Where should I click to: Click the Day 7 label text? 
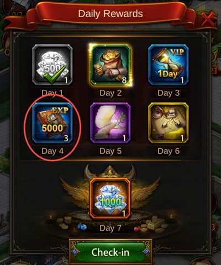(x=110, y=228)
